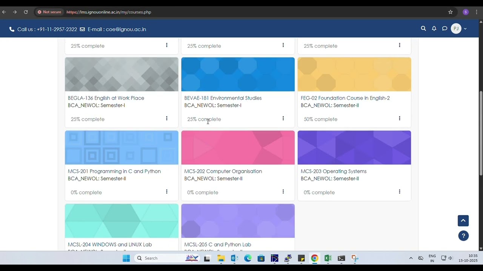Open the search magnifier in the LMS header

(423, 29)
